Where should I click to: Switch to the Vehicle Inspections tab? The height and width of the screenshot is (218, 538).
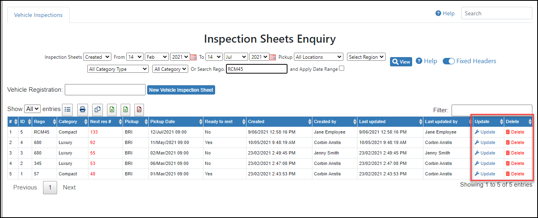[x=38, y=15]
